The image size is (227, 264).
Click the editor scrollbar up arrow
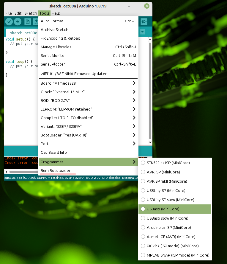pos(150,40)
